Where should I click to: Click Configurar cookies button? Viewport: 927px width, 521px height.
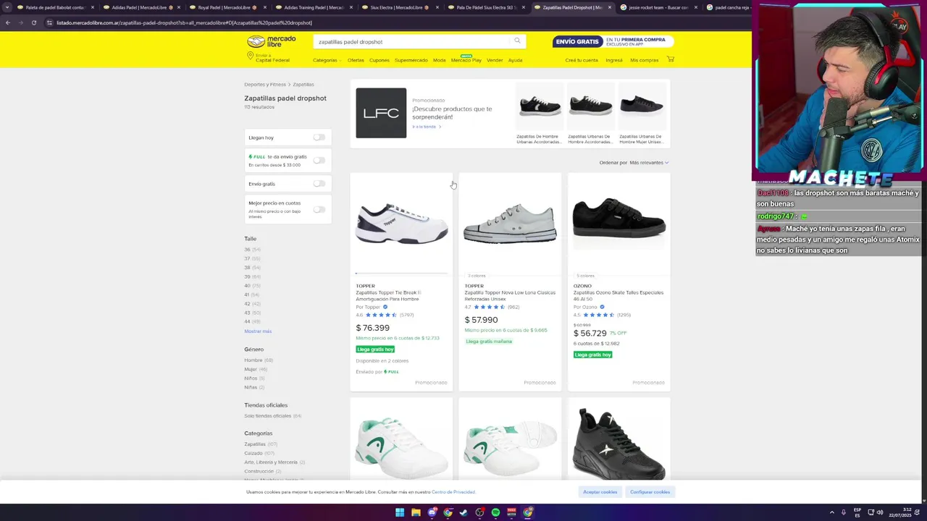(x=650, y=492)
